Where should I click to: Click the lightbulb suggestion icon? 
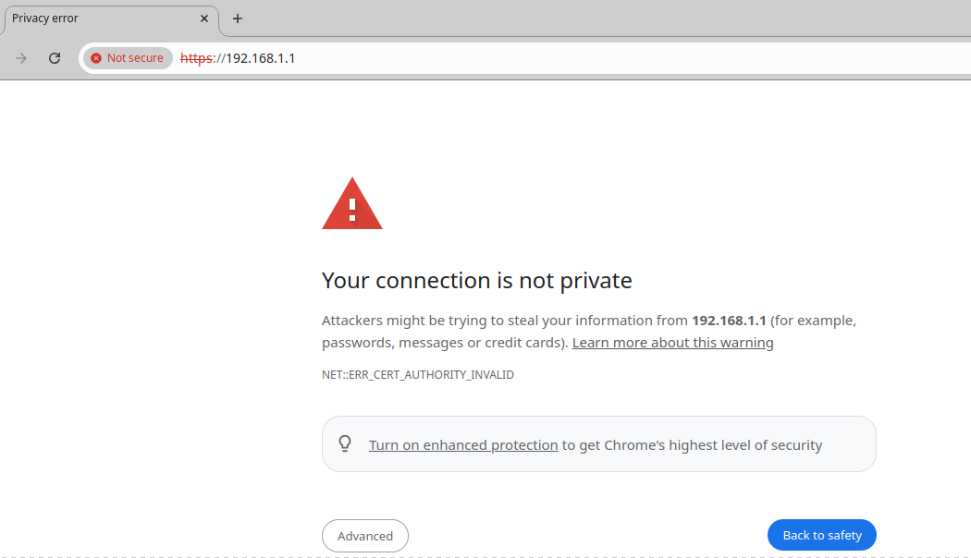[x=345, y=444]
